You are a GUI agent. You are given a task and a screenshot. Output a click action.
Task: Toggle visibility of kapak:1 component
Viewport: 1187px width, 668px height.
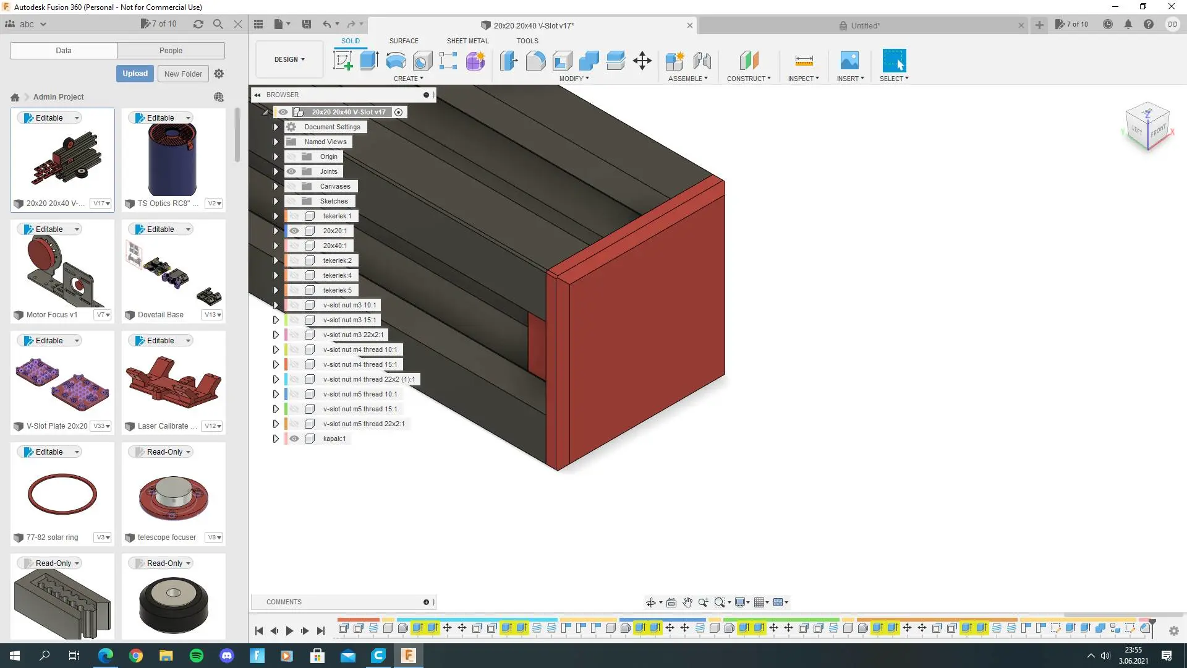[x=295, y=439]
